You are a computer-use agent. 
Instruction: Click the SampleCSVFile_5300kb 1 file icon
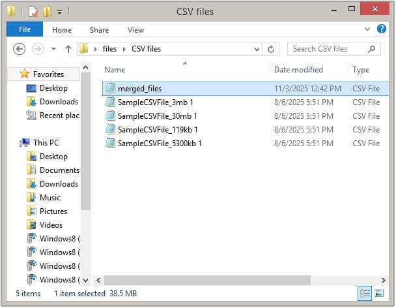coord(110,143)
